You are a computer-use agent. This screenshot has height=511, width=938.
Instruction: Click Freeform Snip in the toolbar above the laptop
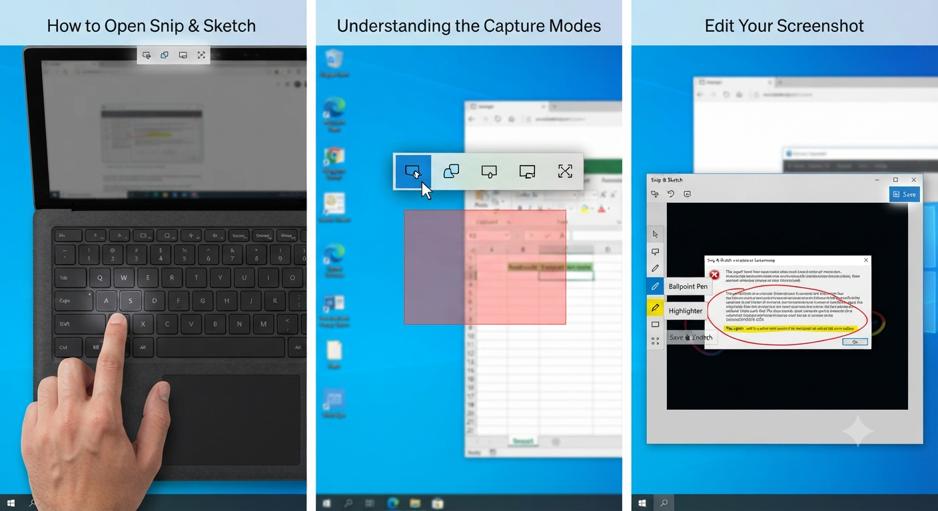[165, 55]
